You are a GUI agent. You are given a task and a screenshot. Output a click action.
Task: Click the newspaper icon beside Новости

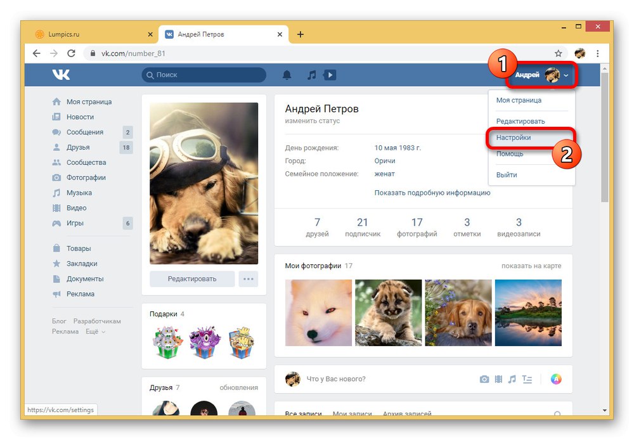(56, 117)
